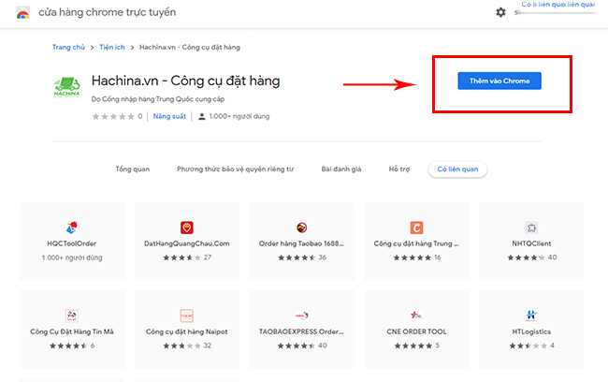Viewport: 608px width, 382px height.
Task: Click the user count person icon
Action: 202,116
